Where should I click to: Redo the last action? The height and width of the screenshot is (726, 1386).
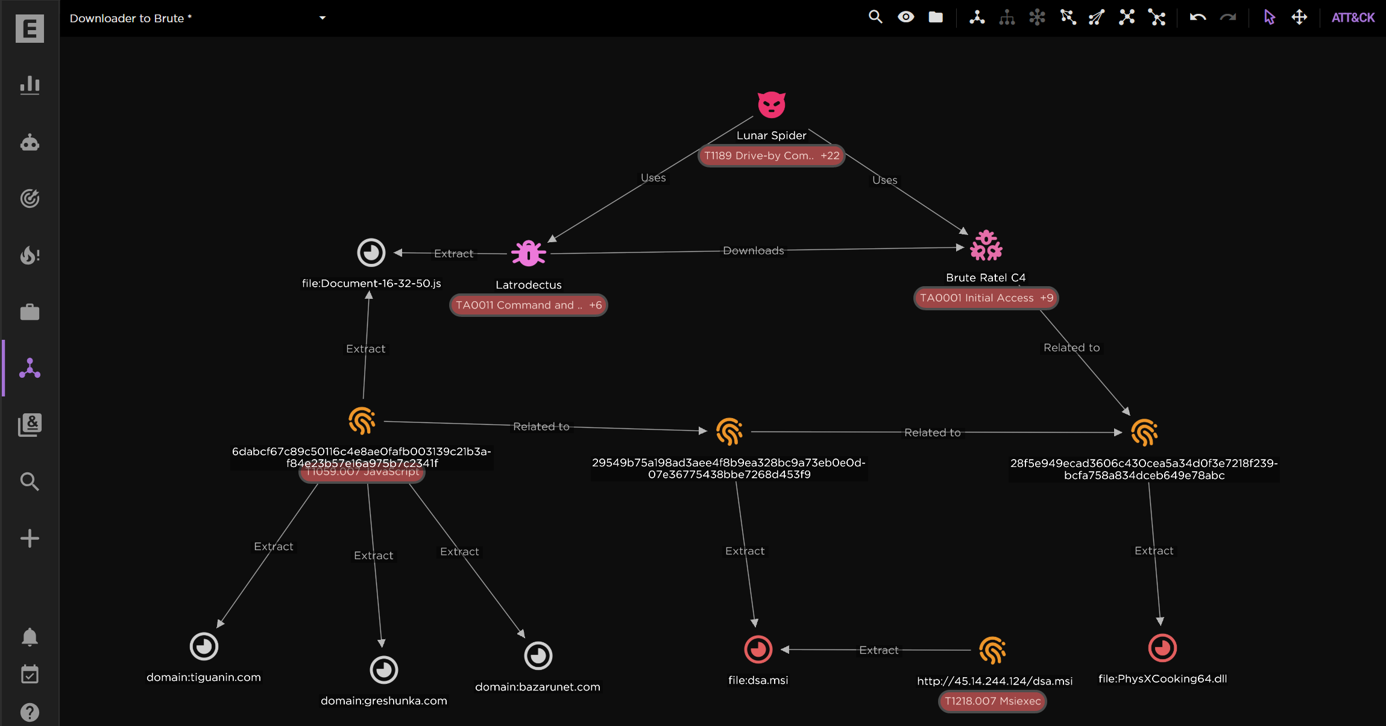point(1227,17)
